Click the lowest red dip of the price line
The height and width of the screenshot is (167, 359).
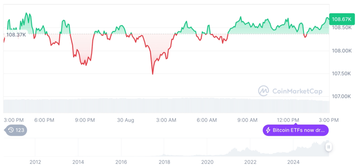[153, 74]
